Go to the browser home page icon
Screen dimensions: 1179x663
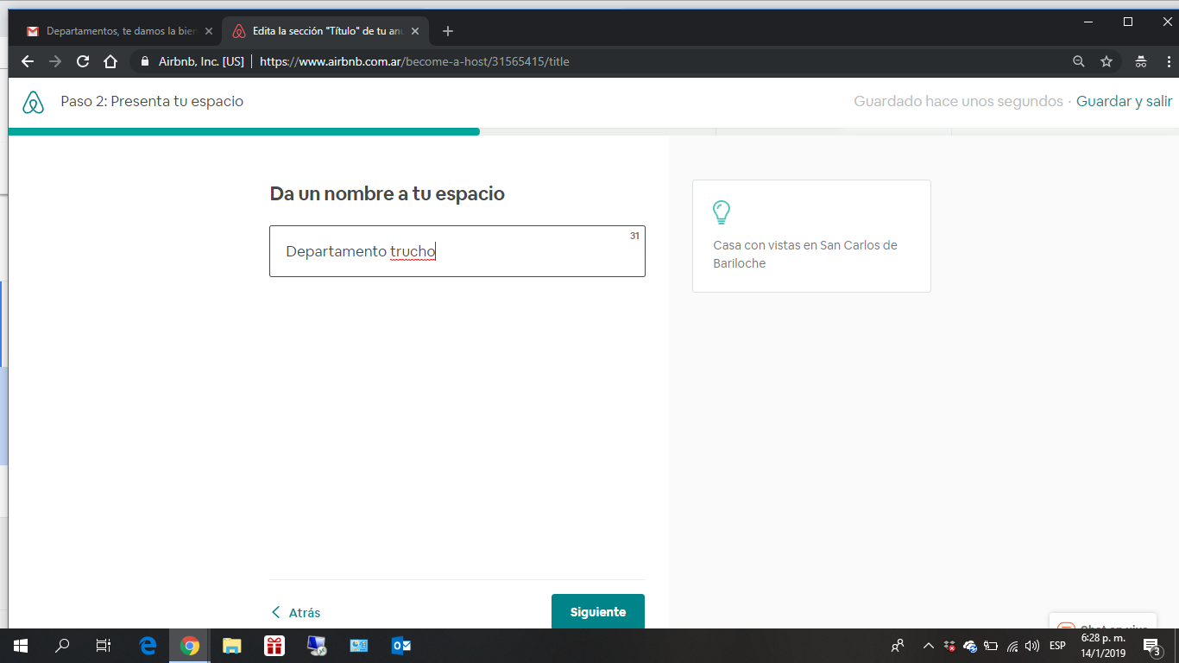coord(110,61)
